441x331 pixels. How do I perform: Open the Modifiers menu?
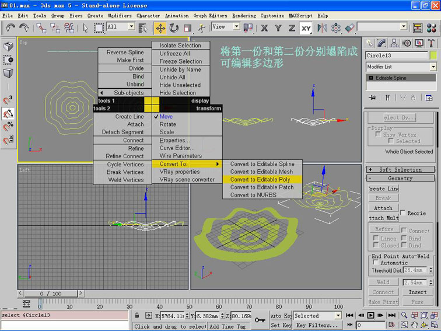coord(120,16)
